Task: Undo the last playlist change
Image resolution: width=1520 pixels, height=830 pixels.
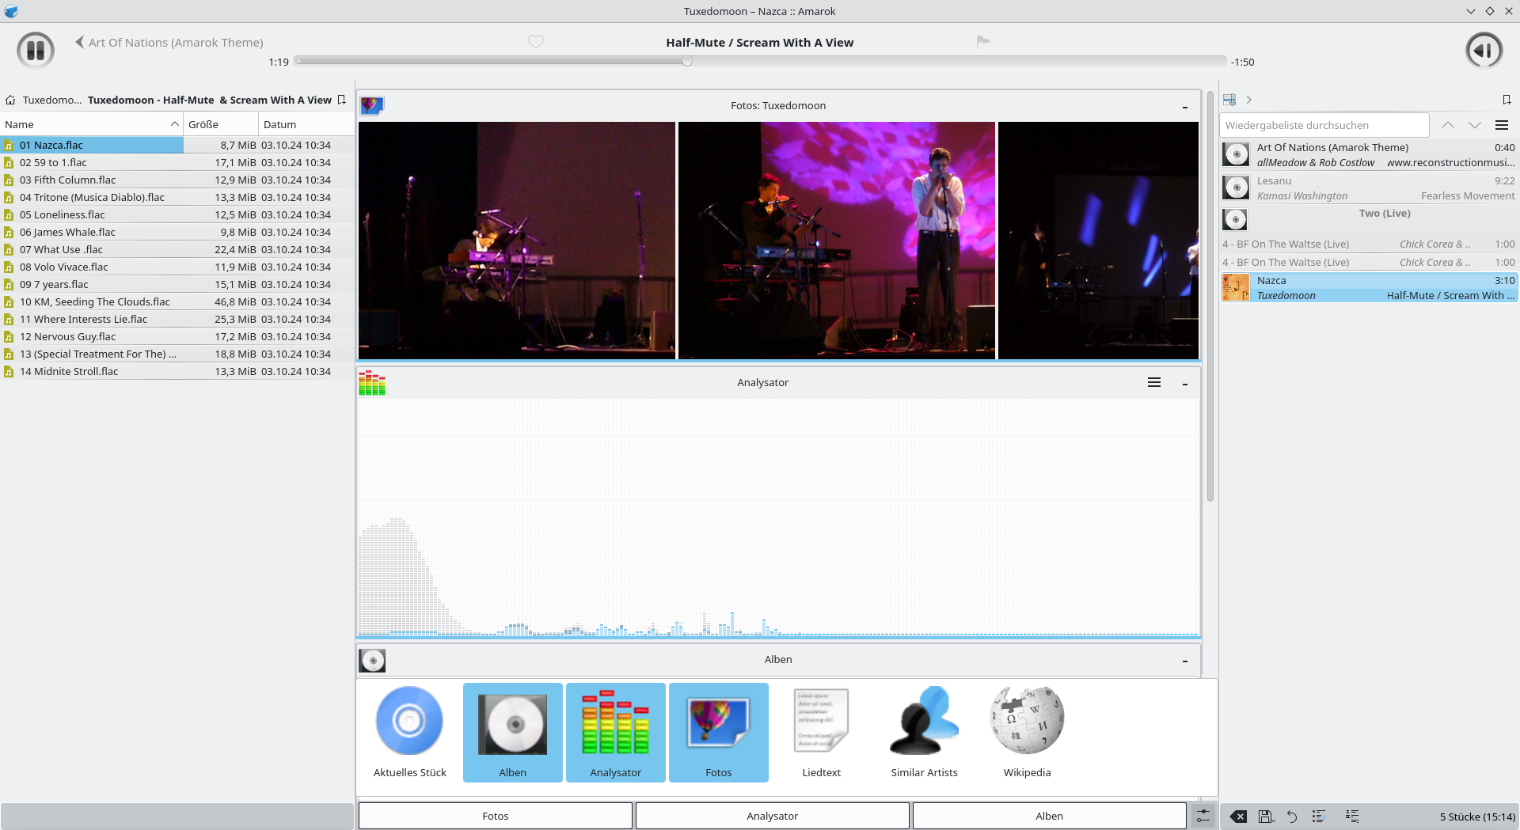Action: 1292,817
